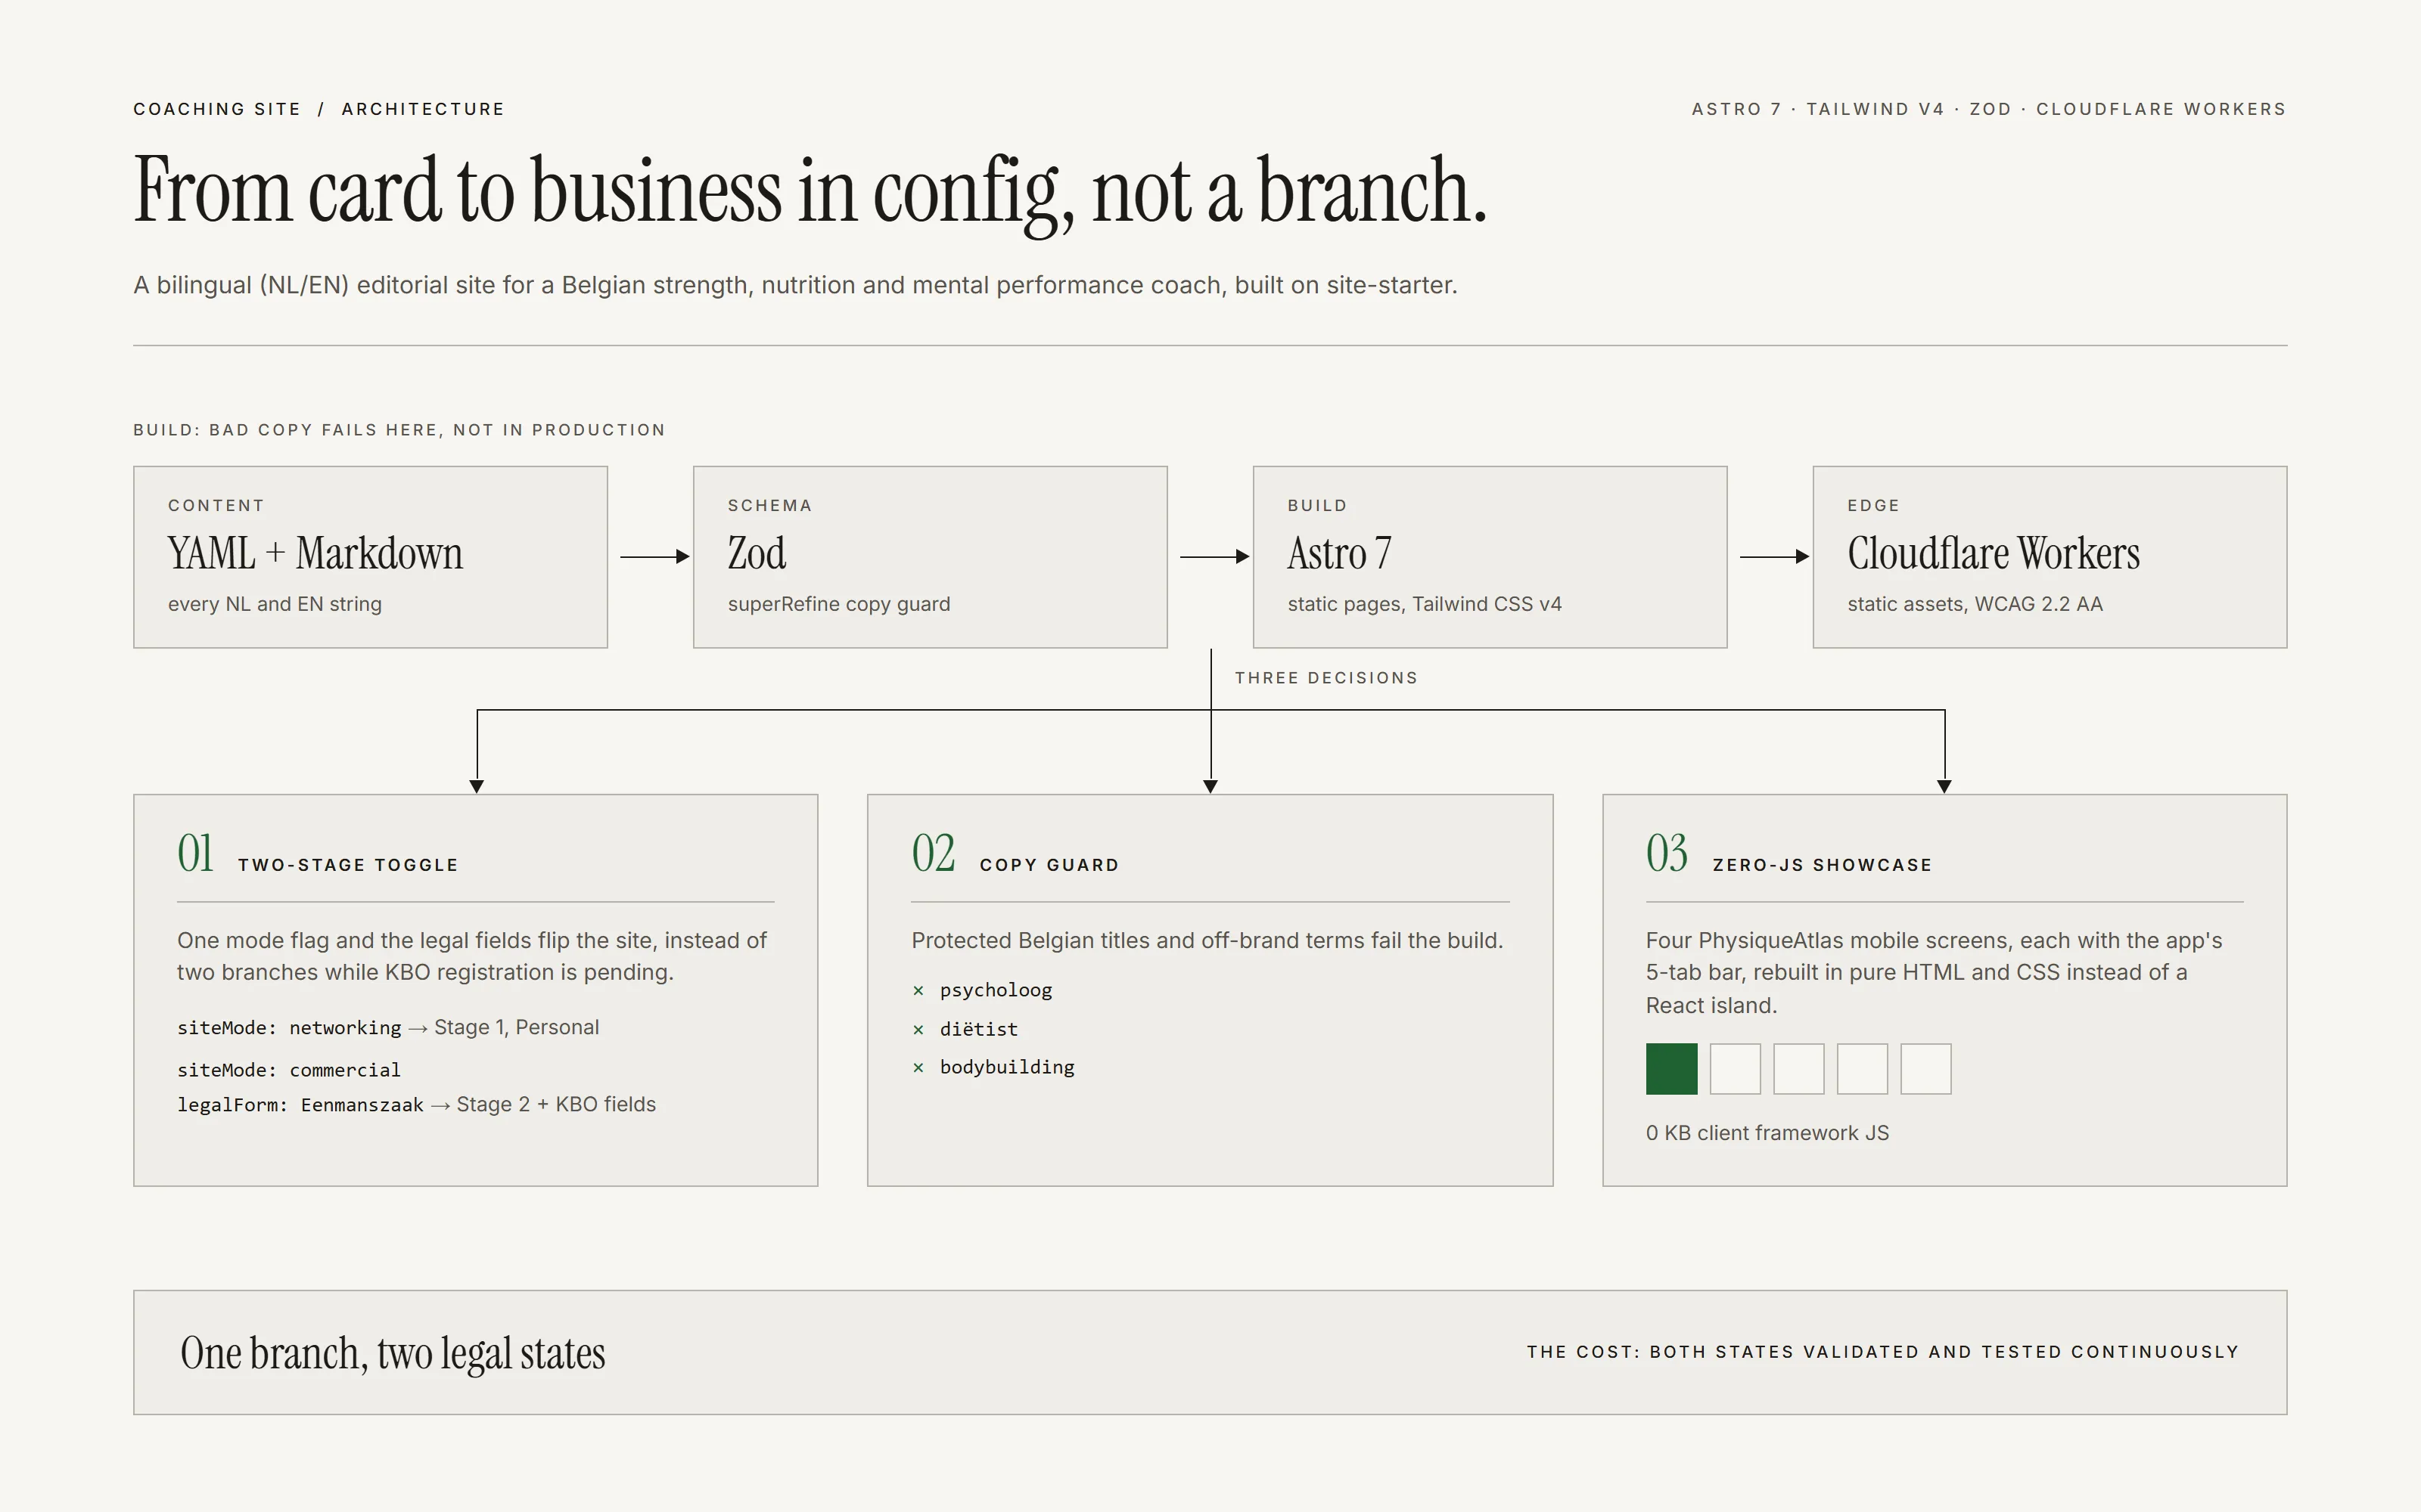Click 'One branch, two legal states' heading

coord(393,1353)
